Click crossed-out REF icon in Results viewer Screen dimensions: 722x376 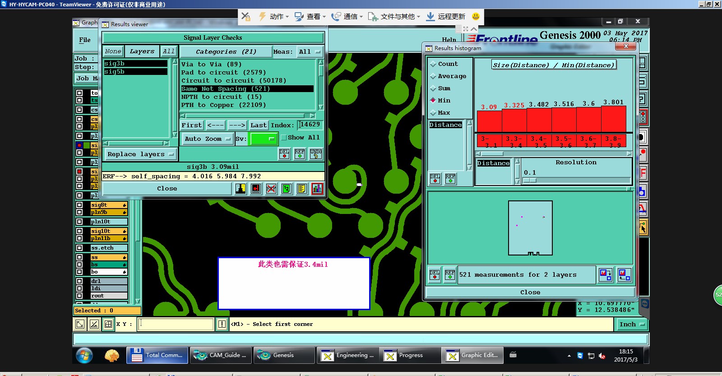pyautogui.click(x=271, y=189)
